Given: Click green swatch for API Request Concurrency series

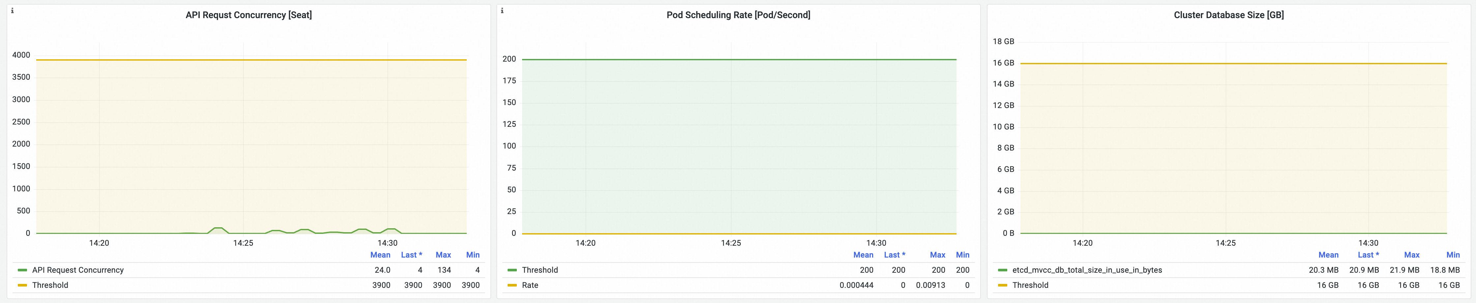Looking at the screenshot, I should point(22,270).
